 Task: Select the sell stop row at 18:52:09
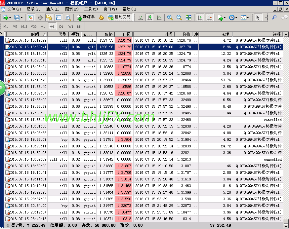click(144, 159)
